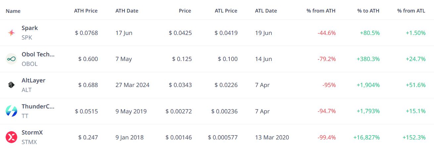The width and height of the screenshot is (434, 149).
Task: Click the ThunderCore lightning logo icon
Action: click(x=11, y=111)
